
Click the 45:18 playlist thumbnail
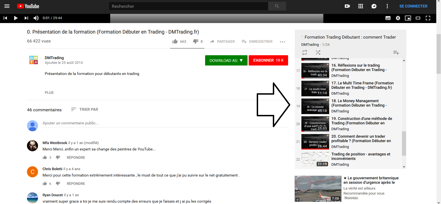(x=315, y=106)
